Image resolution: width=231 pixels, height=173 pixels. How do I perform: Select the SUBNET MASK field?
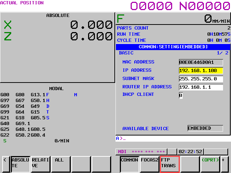click(x=201, y=79)
